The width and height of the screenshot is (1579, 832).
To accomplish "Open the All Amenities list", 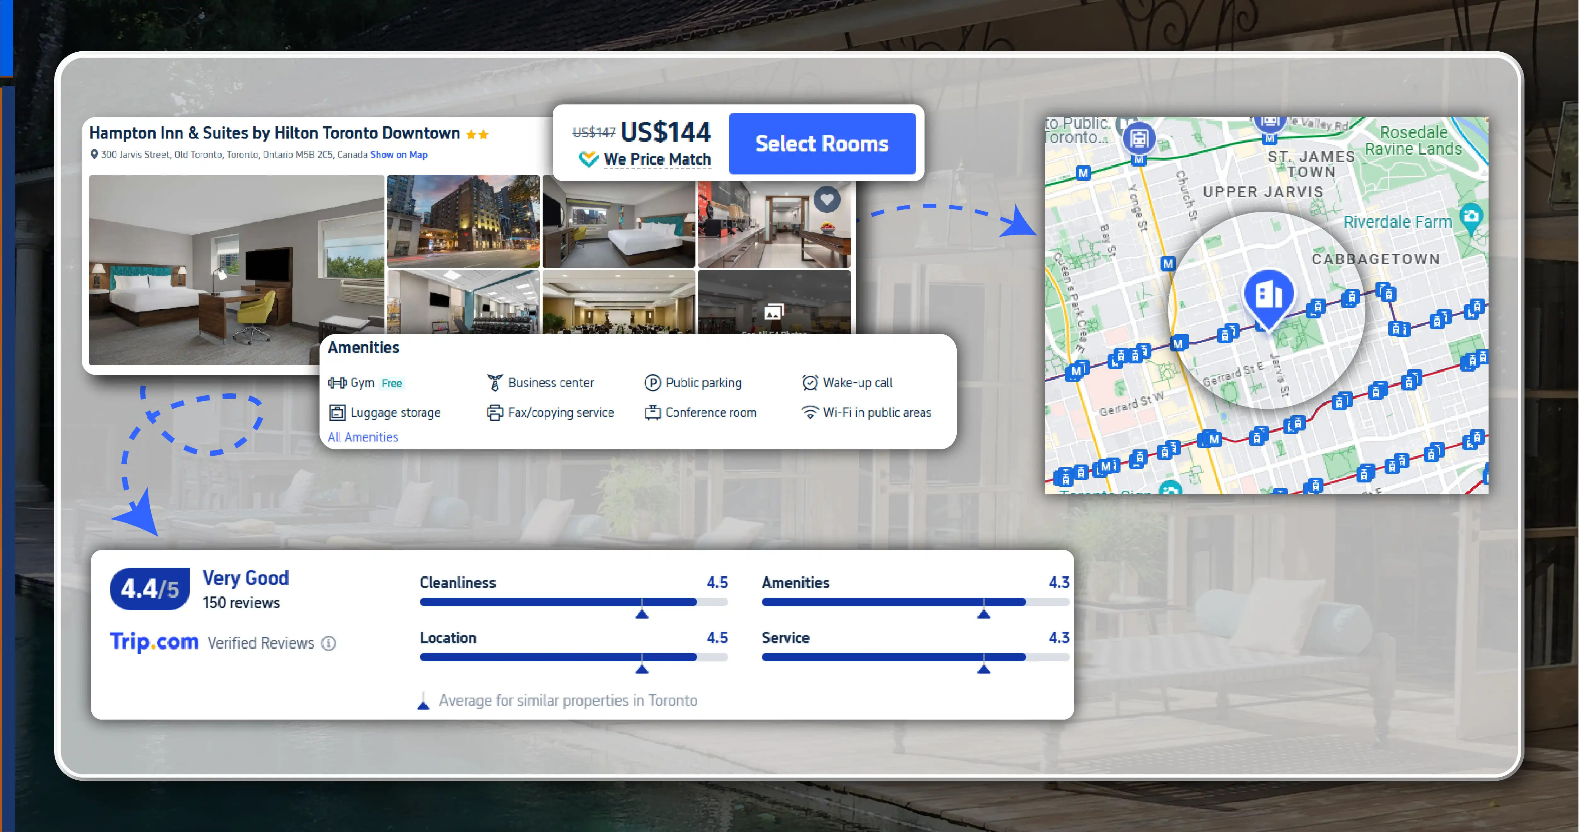I will (x=363, y=437).
